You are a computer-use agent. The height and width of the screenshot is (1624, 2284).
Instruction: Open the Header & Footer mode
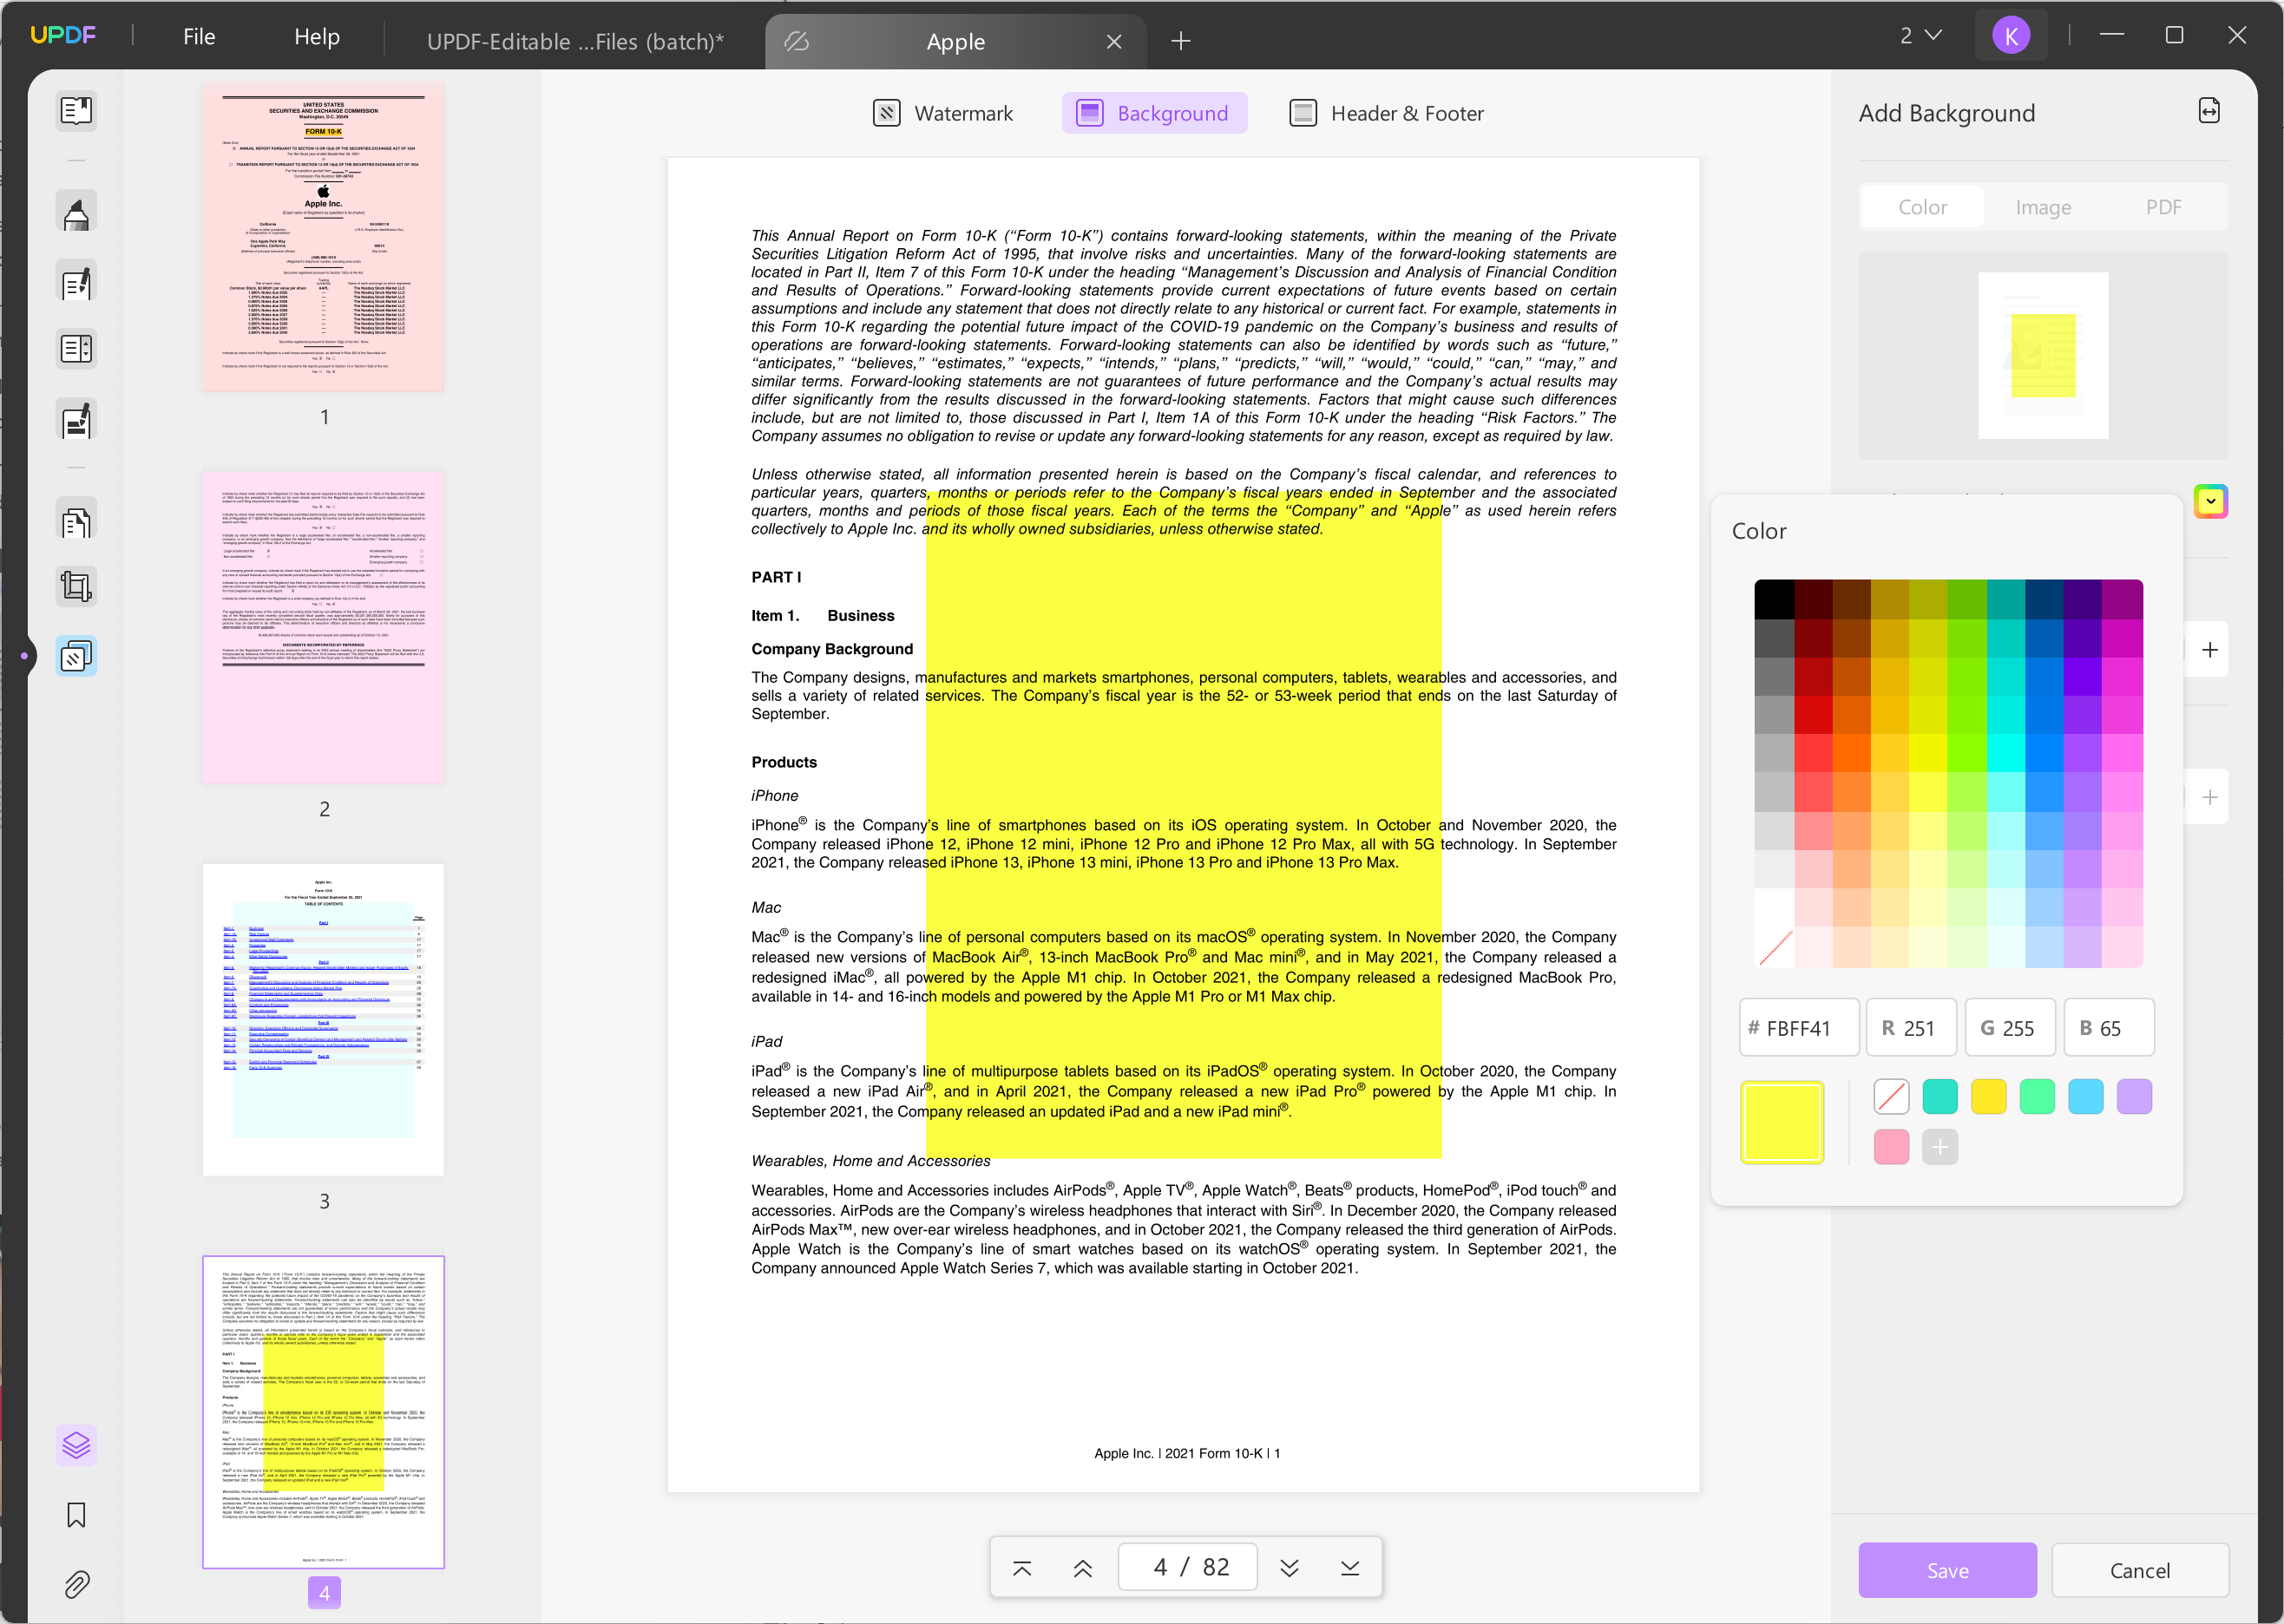coord(1386,113)
